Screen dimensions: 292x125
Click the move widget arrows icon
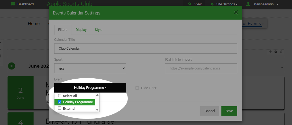[270, 52]
